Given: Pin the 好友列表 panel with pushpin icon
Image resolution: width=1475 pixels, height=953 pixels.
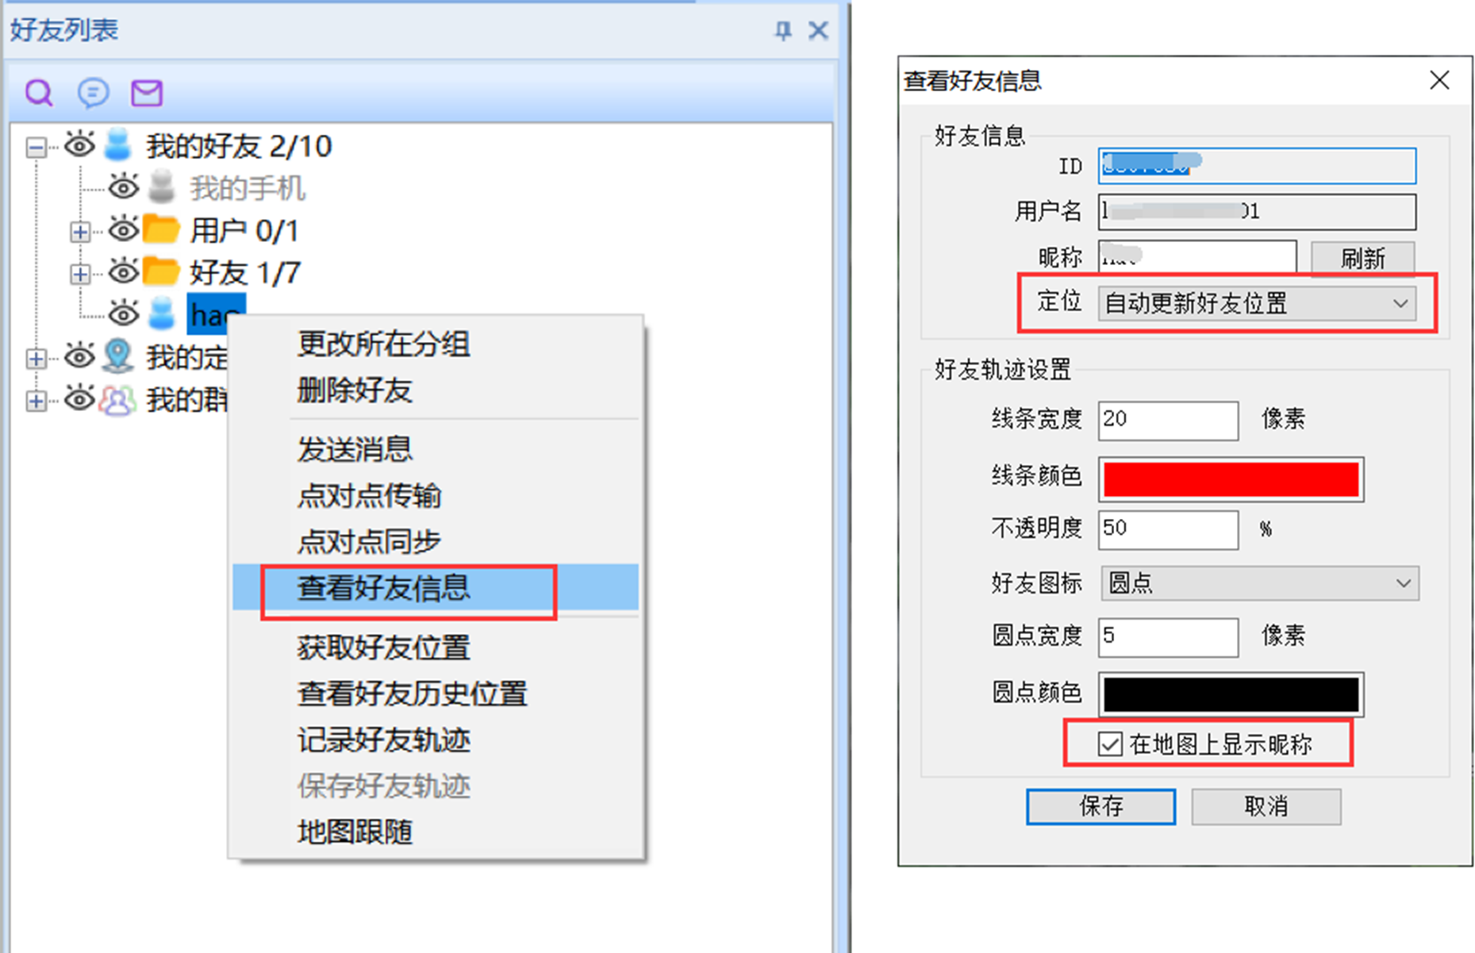Looking at the screenshot, I should coord(783,31).
